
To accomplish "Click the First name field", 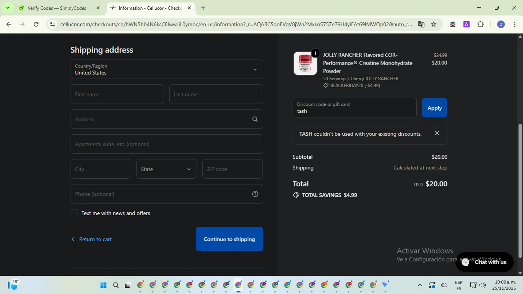I will point(117,94).
